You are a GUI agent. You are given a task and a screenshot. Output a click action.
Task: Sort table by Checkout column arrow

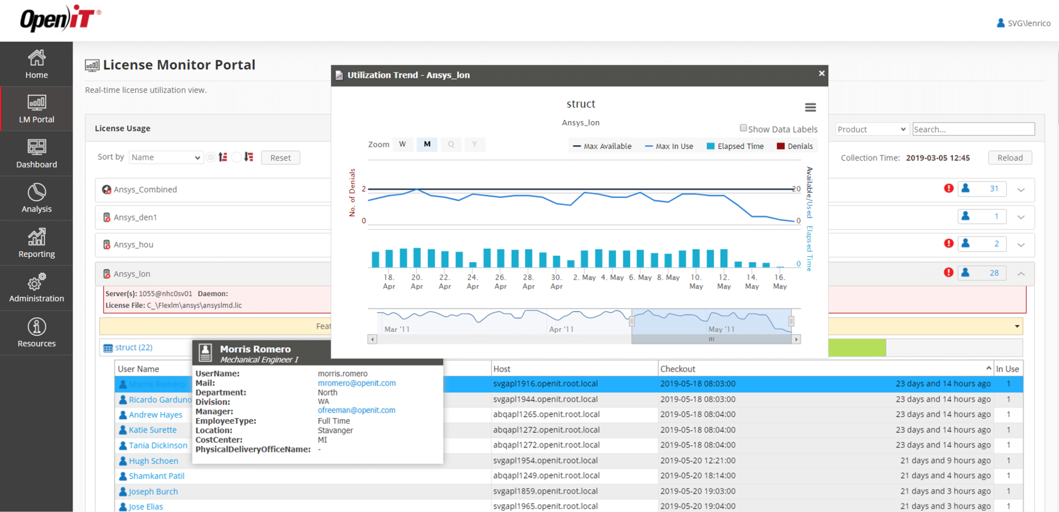[x=989, y=368]
